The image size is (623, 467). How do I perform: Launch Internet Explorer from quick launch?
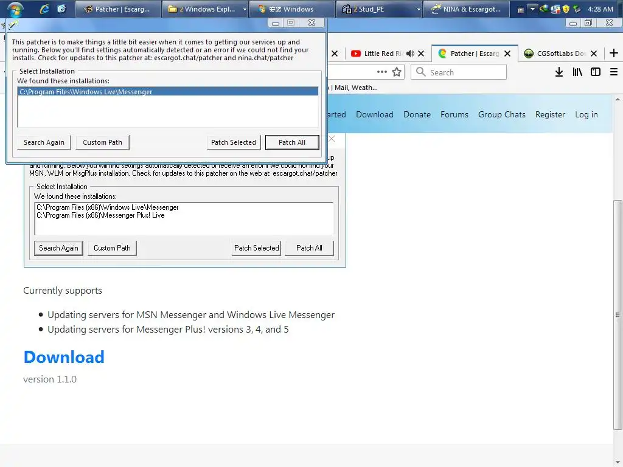[x=44, y=9]
